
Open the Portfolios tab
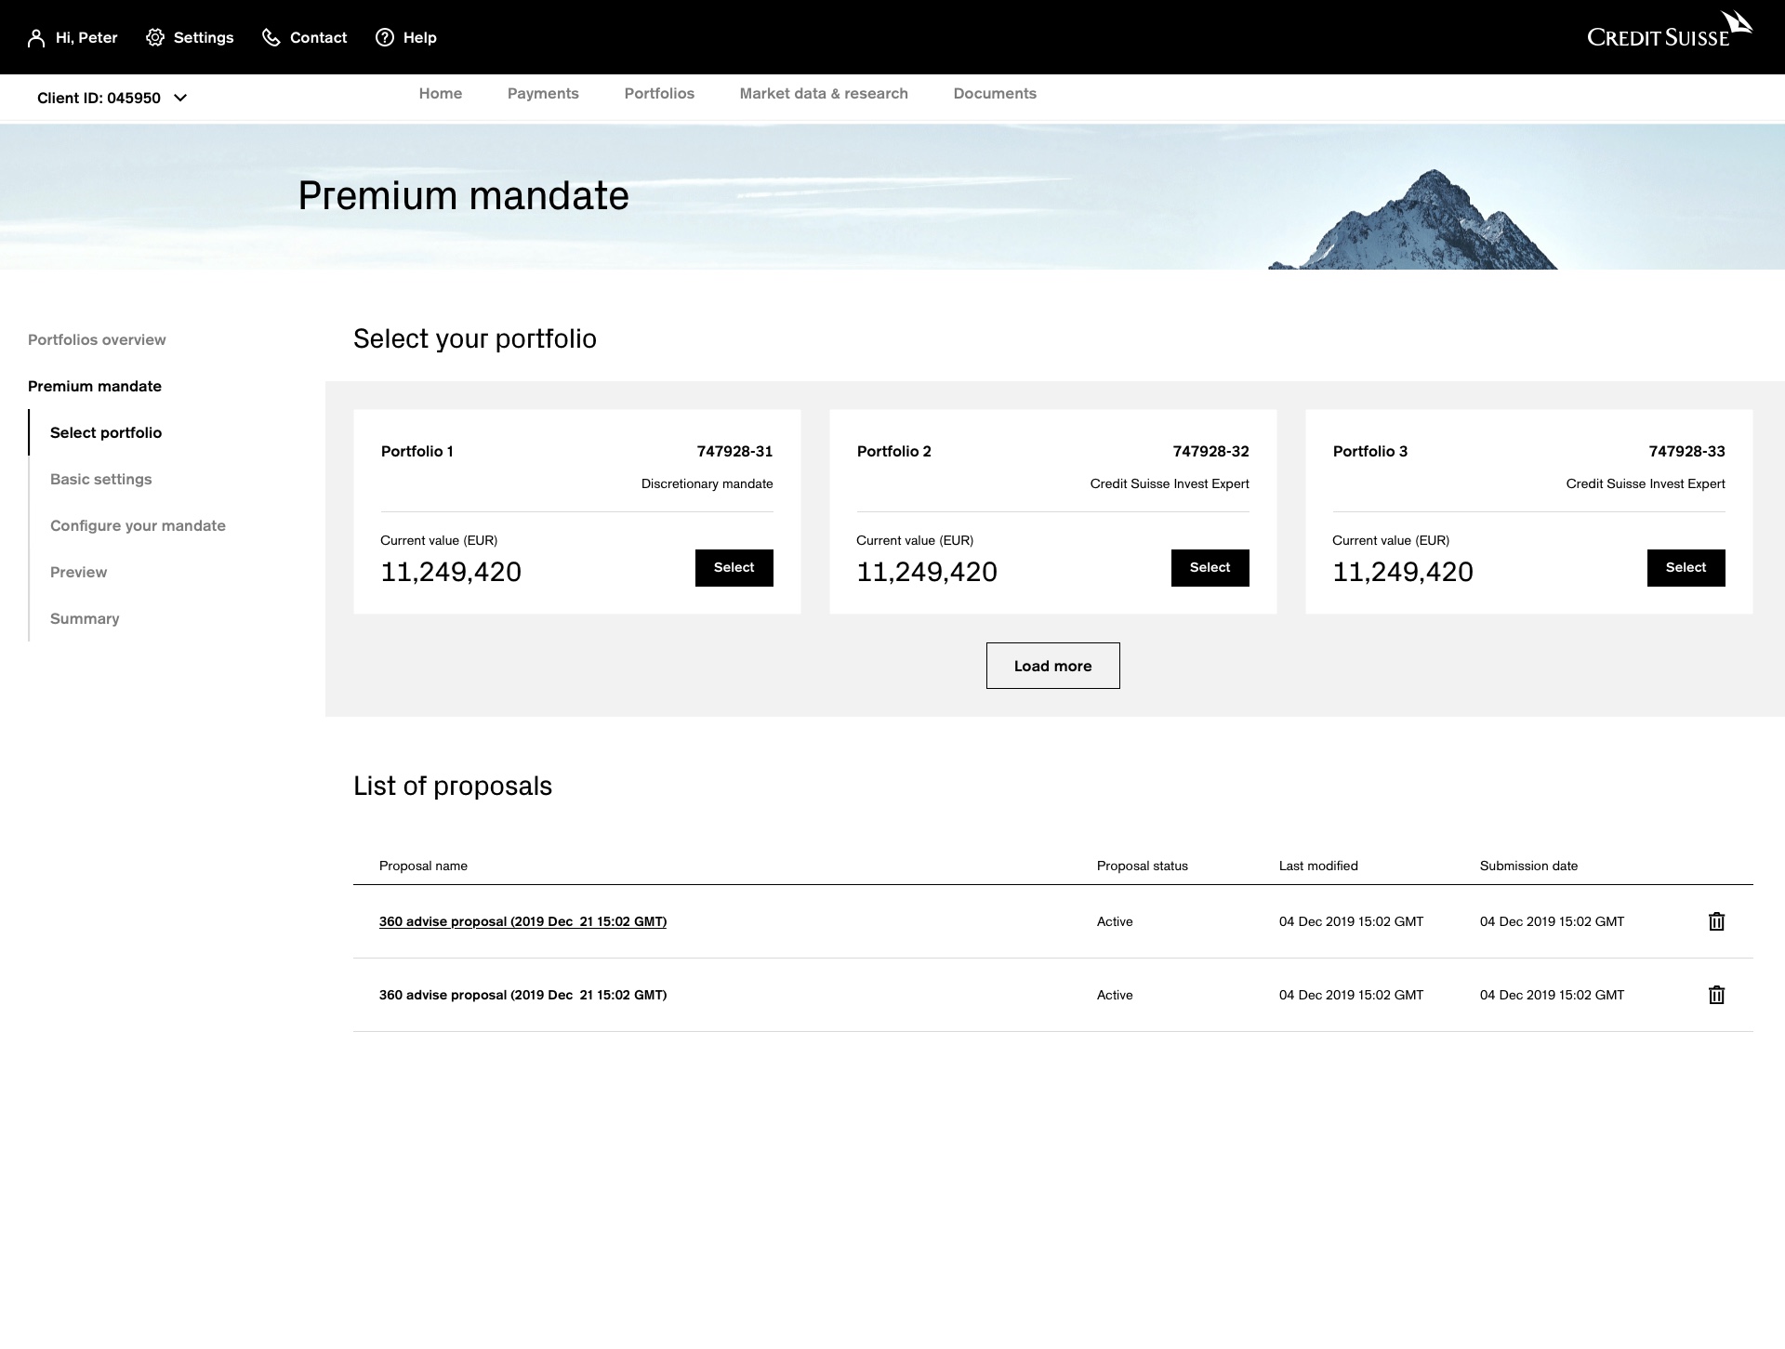pyautogui.click(x=659, y=94)
